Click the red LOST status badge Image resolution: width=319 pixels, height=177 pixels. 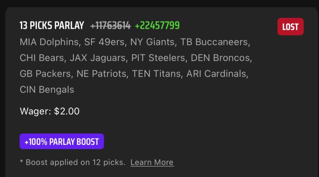(x=290, y=27)
